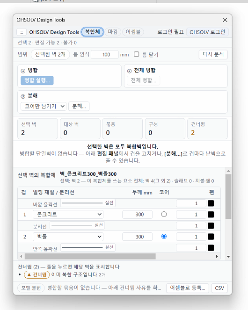The width and height of the screenshot is (248, 310).
Task: Open the 콘크리트 material dropdown
Action: 68,214
